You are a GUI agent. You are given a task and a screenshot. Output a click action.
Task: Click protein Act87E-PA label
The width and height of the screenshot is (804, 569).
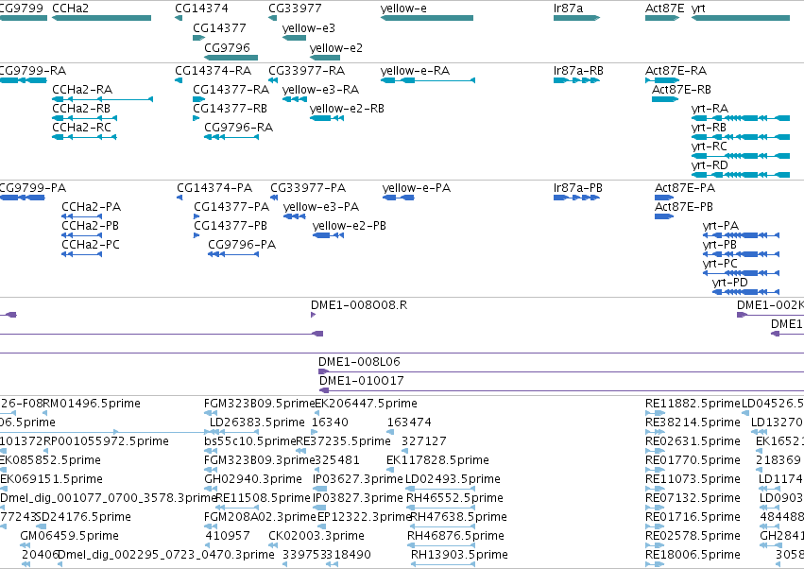pos(685,188)
